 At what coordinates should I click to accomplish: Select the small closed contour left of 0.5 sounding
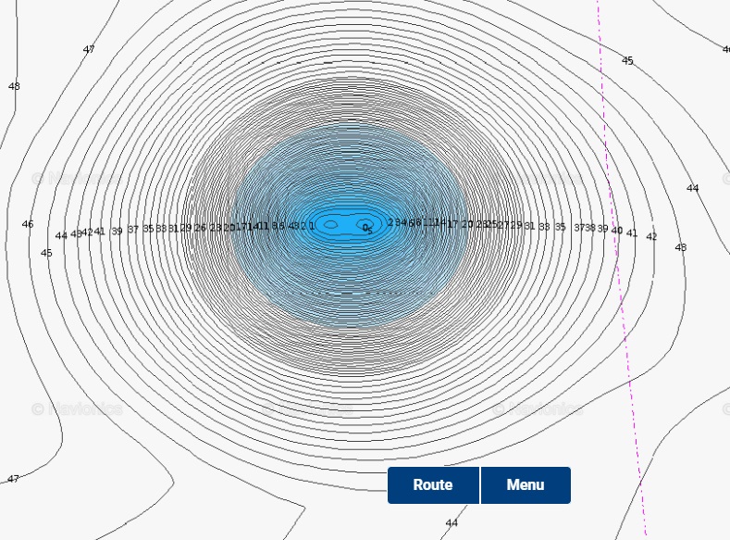(x=330, y=224)
